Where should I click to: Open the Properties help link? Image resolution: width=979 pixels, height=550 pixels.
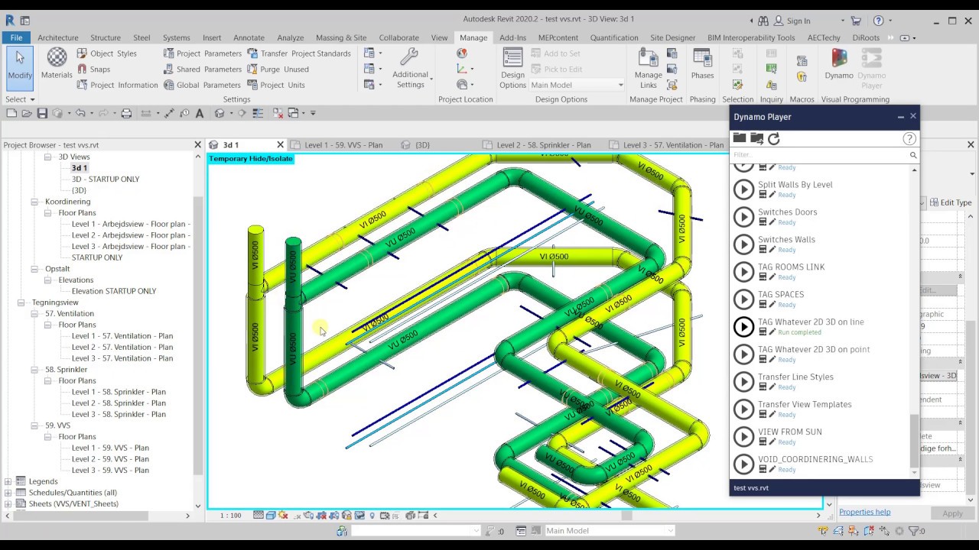(x=864, y=513)
